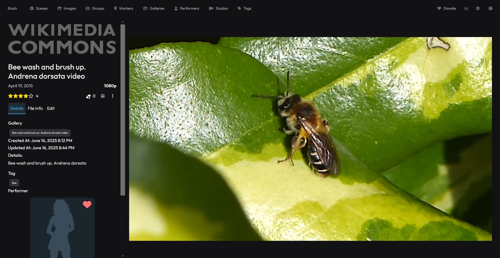The height and width of the screenshot is (258, 500).
Task: Click the date 'April 19, 2015'
Action: coord(20,86)
